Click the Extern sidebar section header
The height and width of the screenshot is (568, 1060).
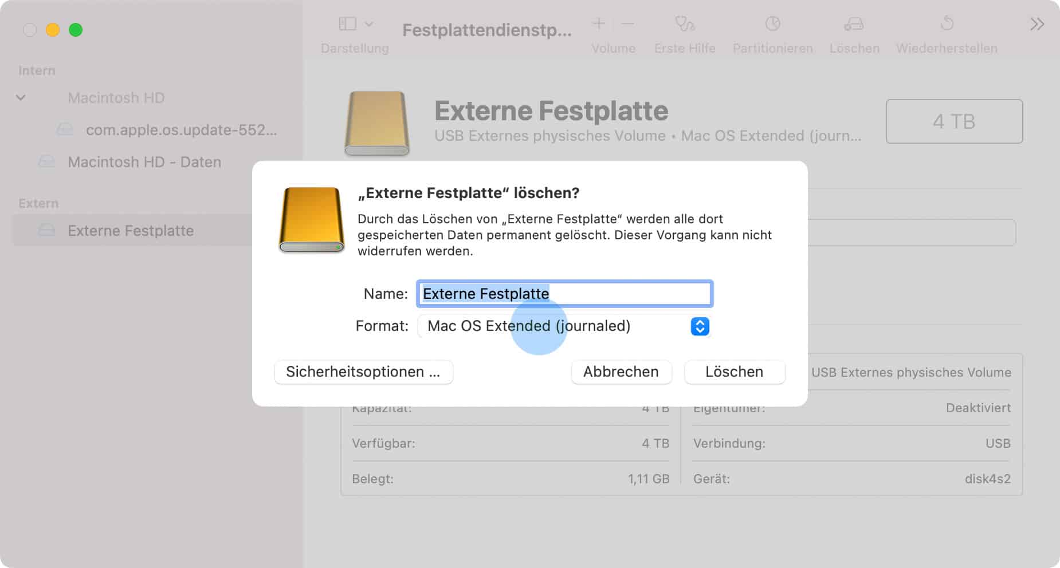coord(38,203)
